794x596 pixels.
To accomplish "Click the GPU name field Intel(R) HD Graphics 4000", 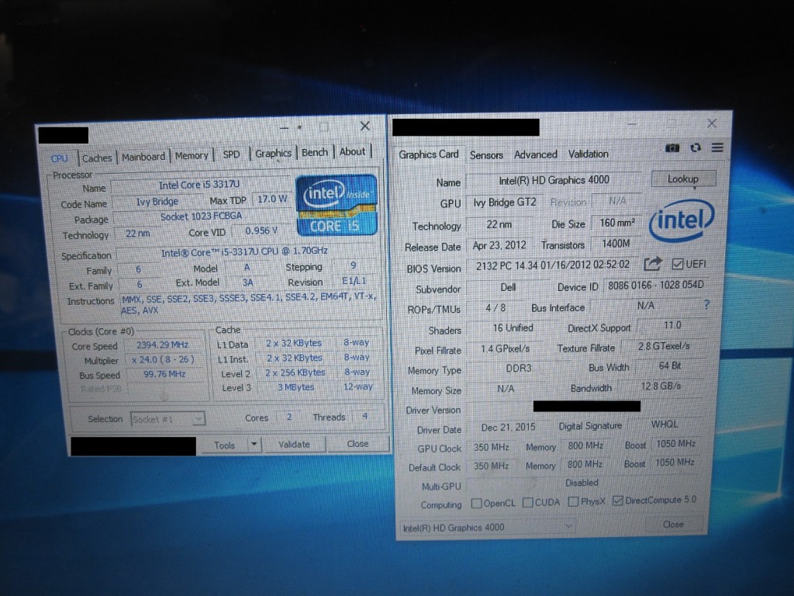I will pos(554,180).
